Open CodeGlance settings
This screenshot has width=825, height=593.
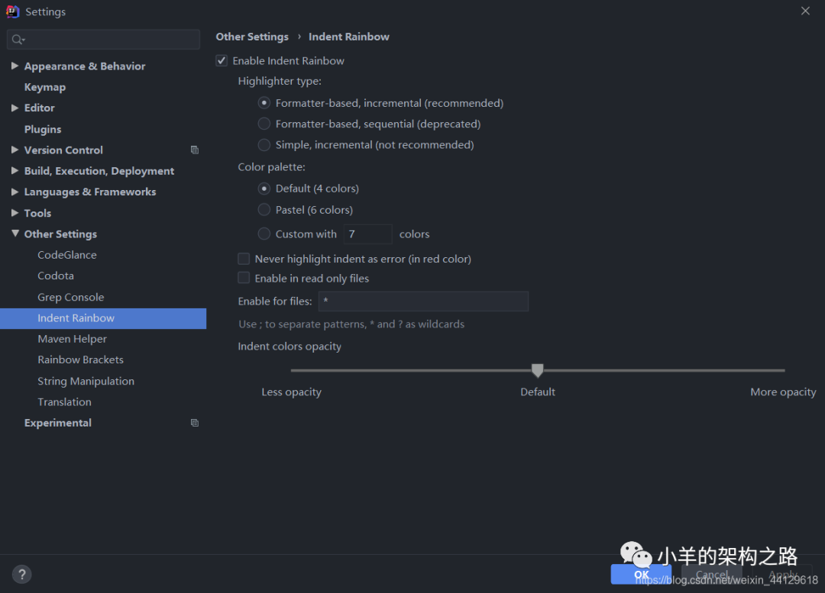click(66, 255)
